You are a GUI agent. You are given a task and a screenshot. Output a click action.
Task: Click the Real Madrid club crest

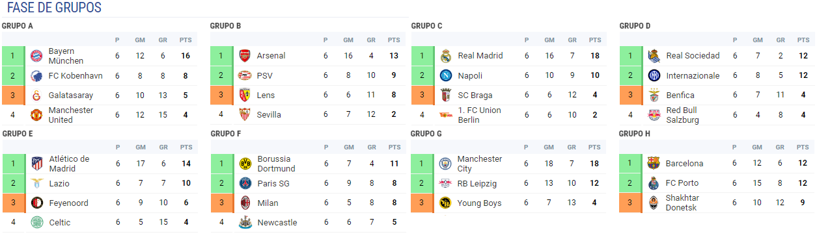446,56
